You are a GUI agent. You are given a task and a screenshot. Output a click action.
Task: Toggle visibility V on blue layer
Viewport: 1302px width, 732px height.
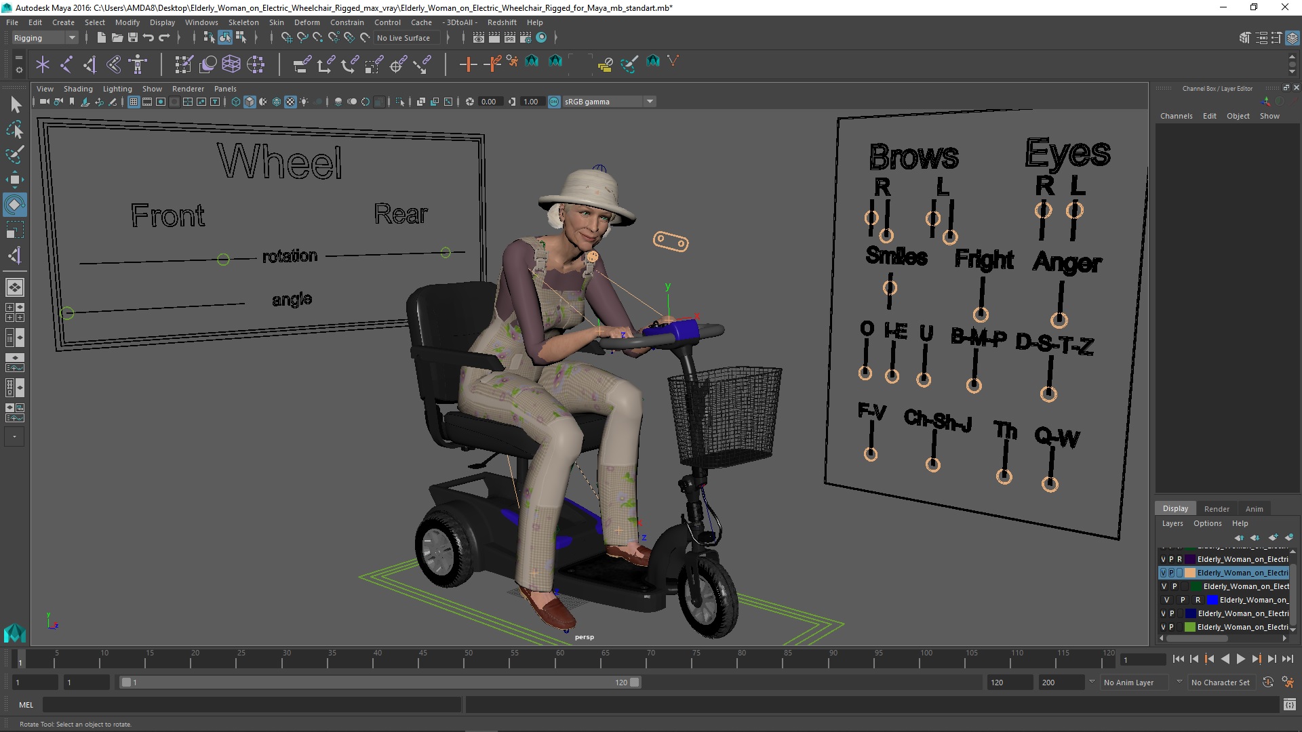point(1166,600)
